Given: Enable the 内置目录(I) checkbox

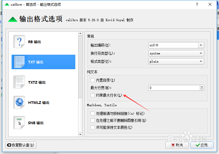Looking at the screenshot, I should 93,80.
